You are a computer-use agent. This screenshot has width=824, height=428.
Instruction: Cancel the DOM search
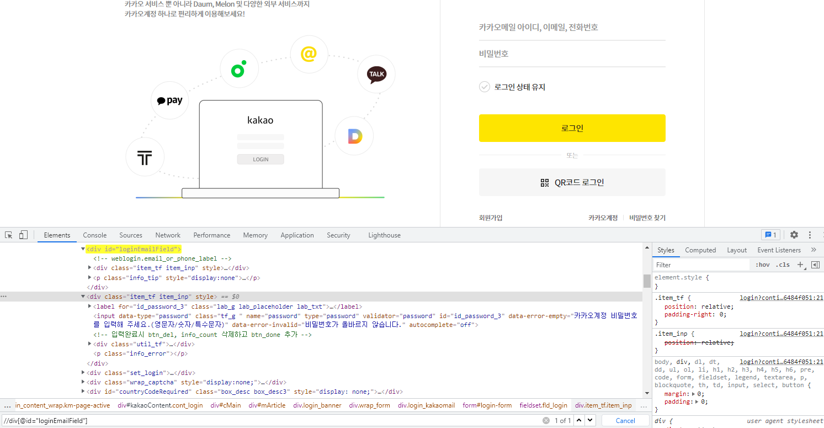pos(625,420)
